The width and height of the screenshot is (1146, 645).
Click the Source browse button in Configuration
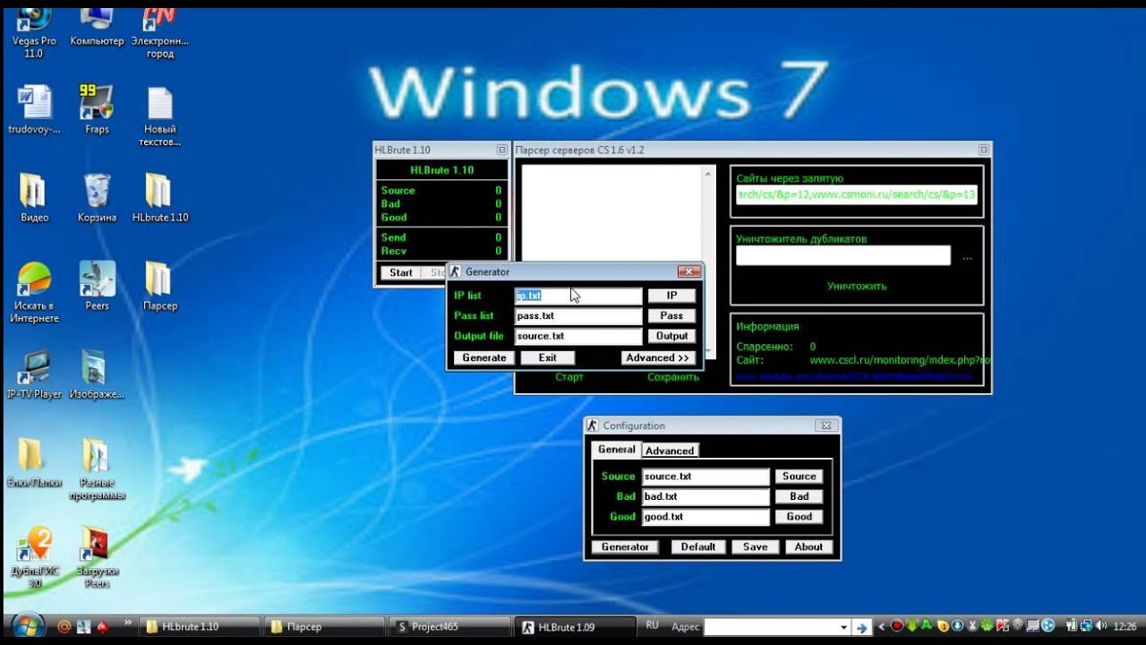tap(799, 477)
